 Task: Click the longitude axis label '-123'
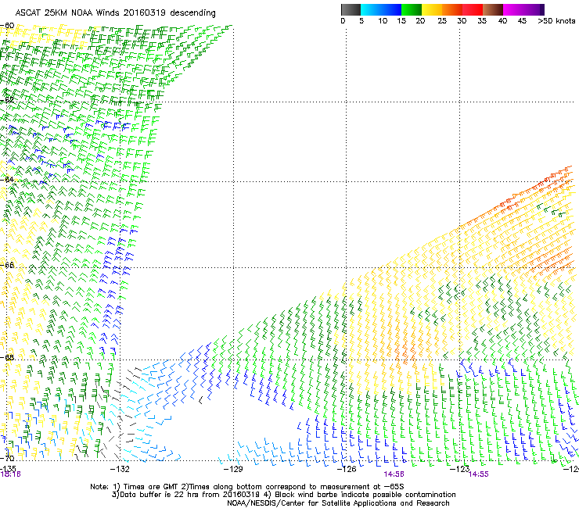tap(459, 469)
